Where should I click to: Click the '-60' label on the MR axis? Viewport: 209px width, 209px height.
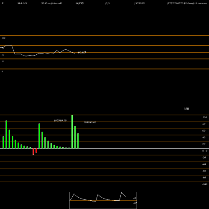(x=204, y=171)
